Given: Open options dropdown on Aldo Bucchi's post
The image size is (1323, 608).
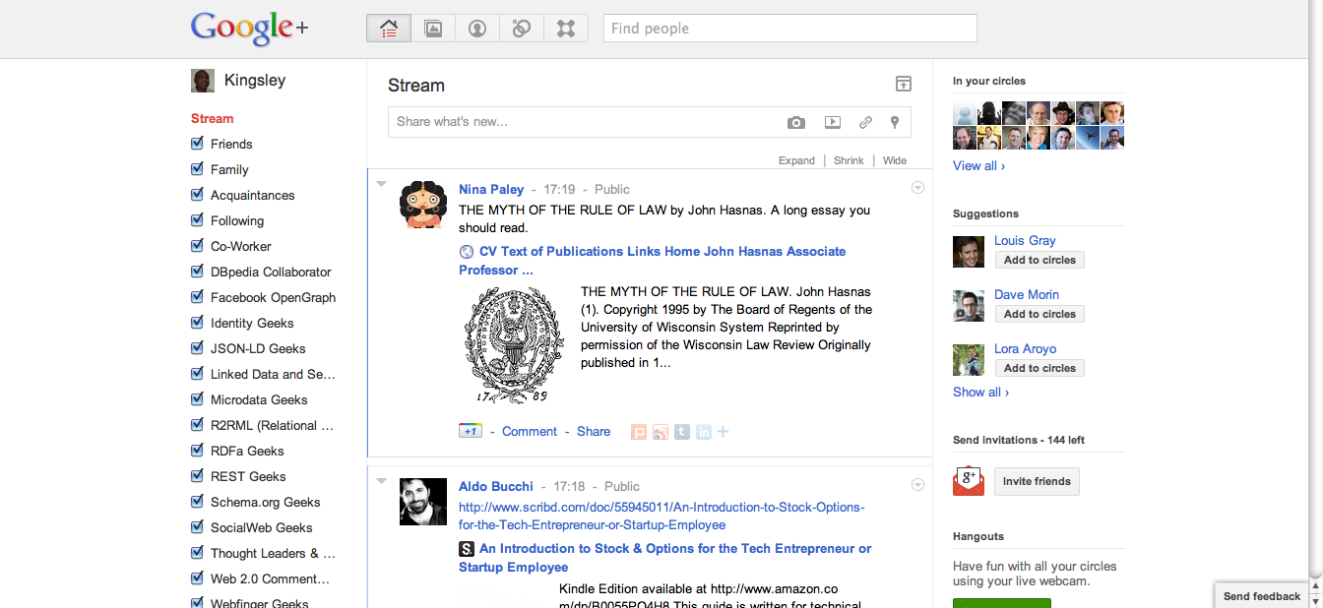Looking at the screenshot, I should [917, 485].
